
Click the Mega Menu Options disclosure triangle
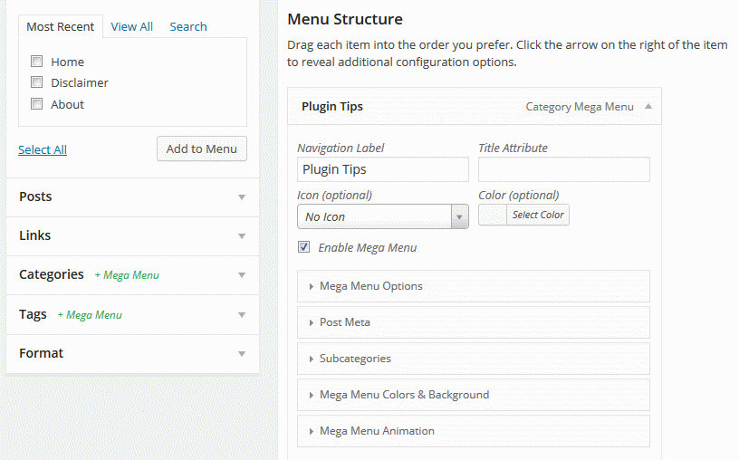pos(311,286)
